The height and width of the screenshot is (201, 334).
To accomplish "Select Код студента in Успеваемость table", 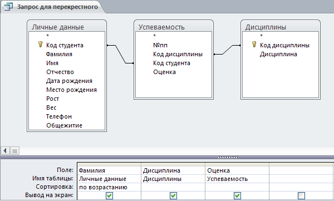I will 171,63.
